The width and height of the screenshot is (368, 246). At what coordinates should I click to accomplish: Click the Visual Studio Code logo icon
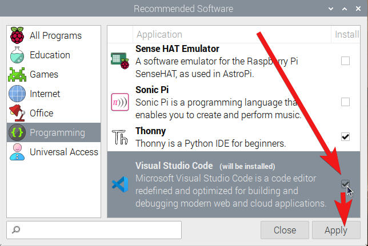click(120, 184)
